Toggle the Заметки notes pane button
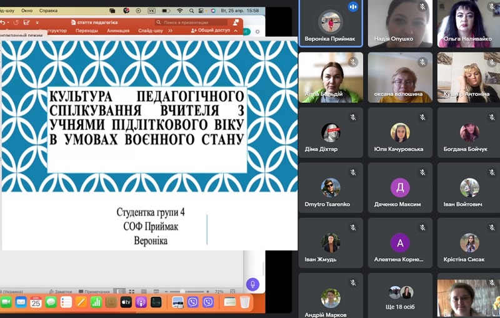The height and width of the screenshot is (318, 500). click(x=61, y=292)
